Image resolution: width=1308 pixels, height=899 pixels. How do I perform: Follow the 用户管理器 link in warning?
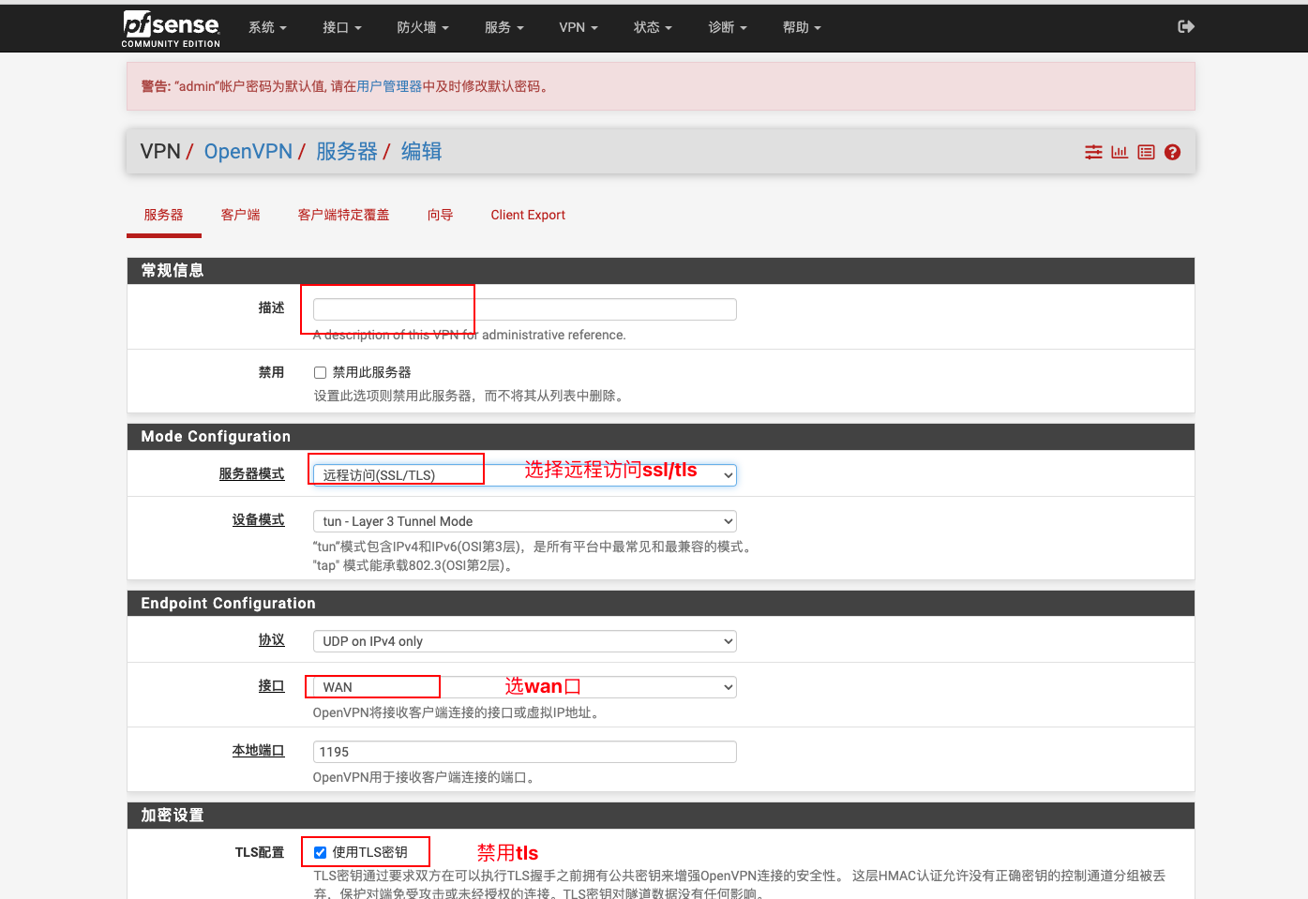coord(389,86)
